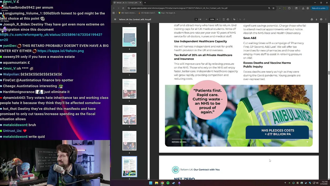The image size is (330, 186).
Task: Click the fit to page icon
Action: pyautogui.click(x=224, y=19)
